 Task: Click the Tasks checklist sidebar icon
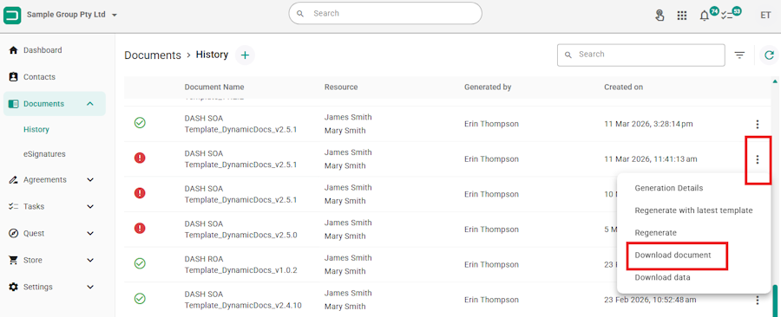(13, 206)
